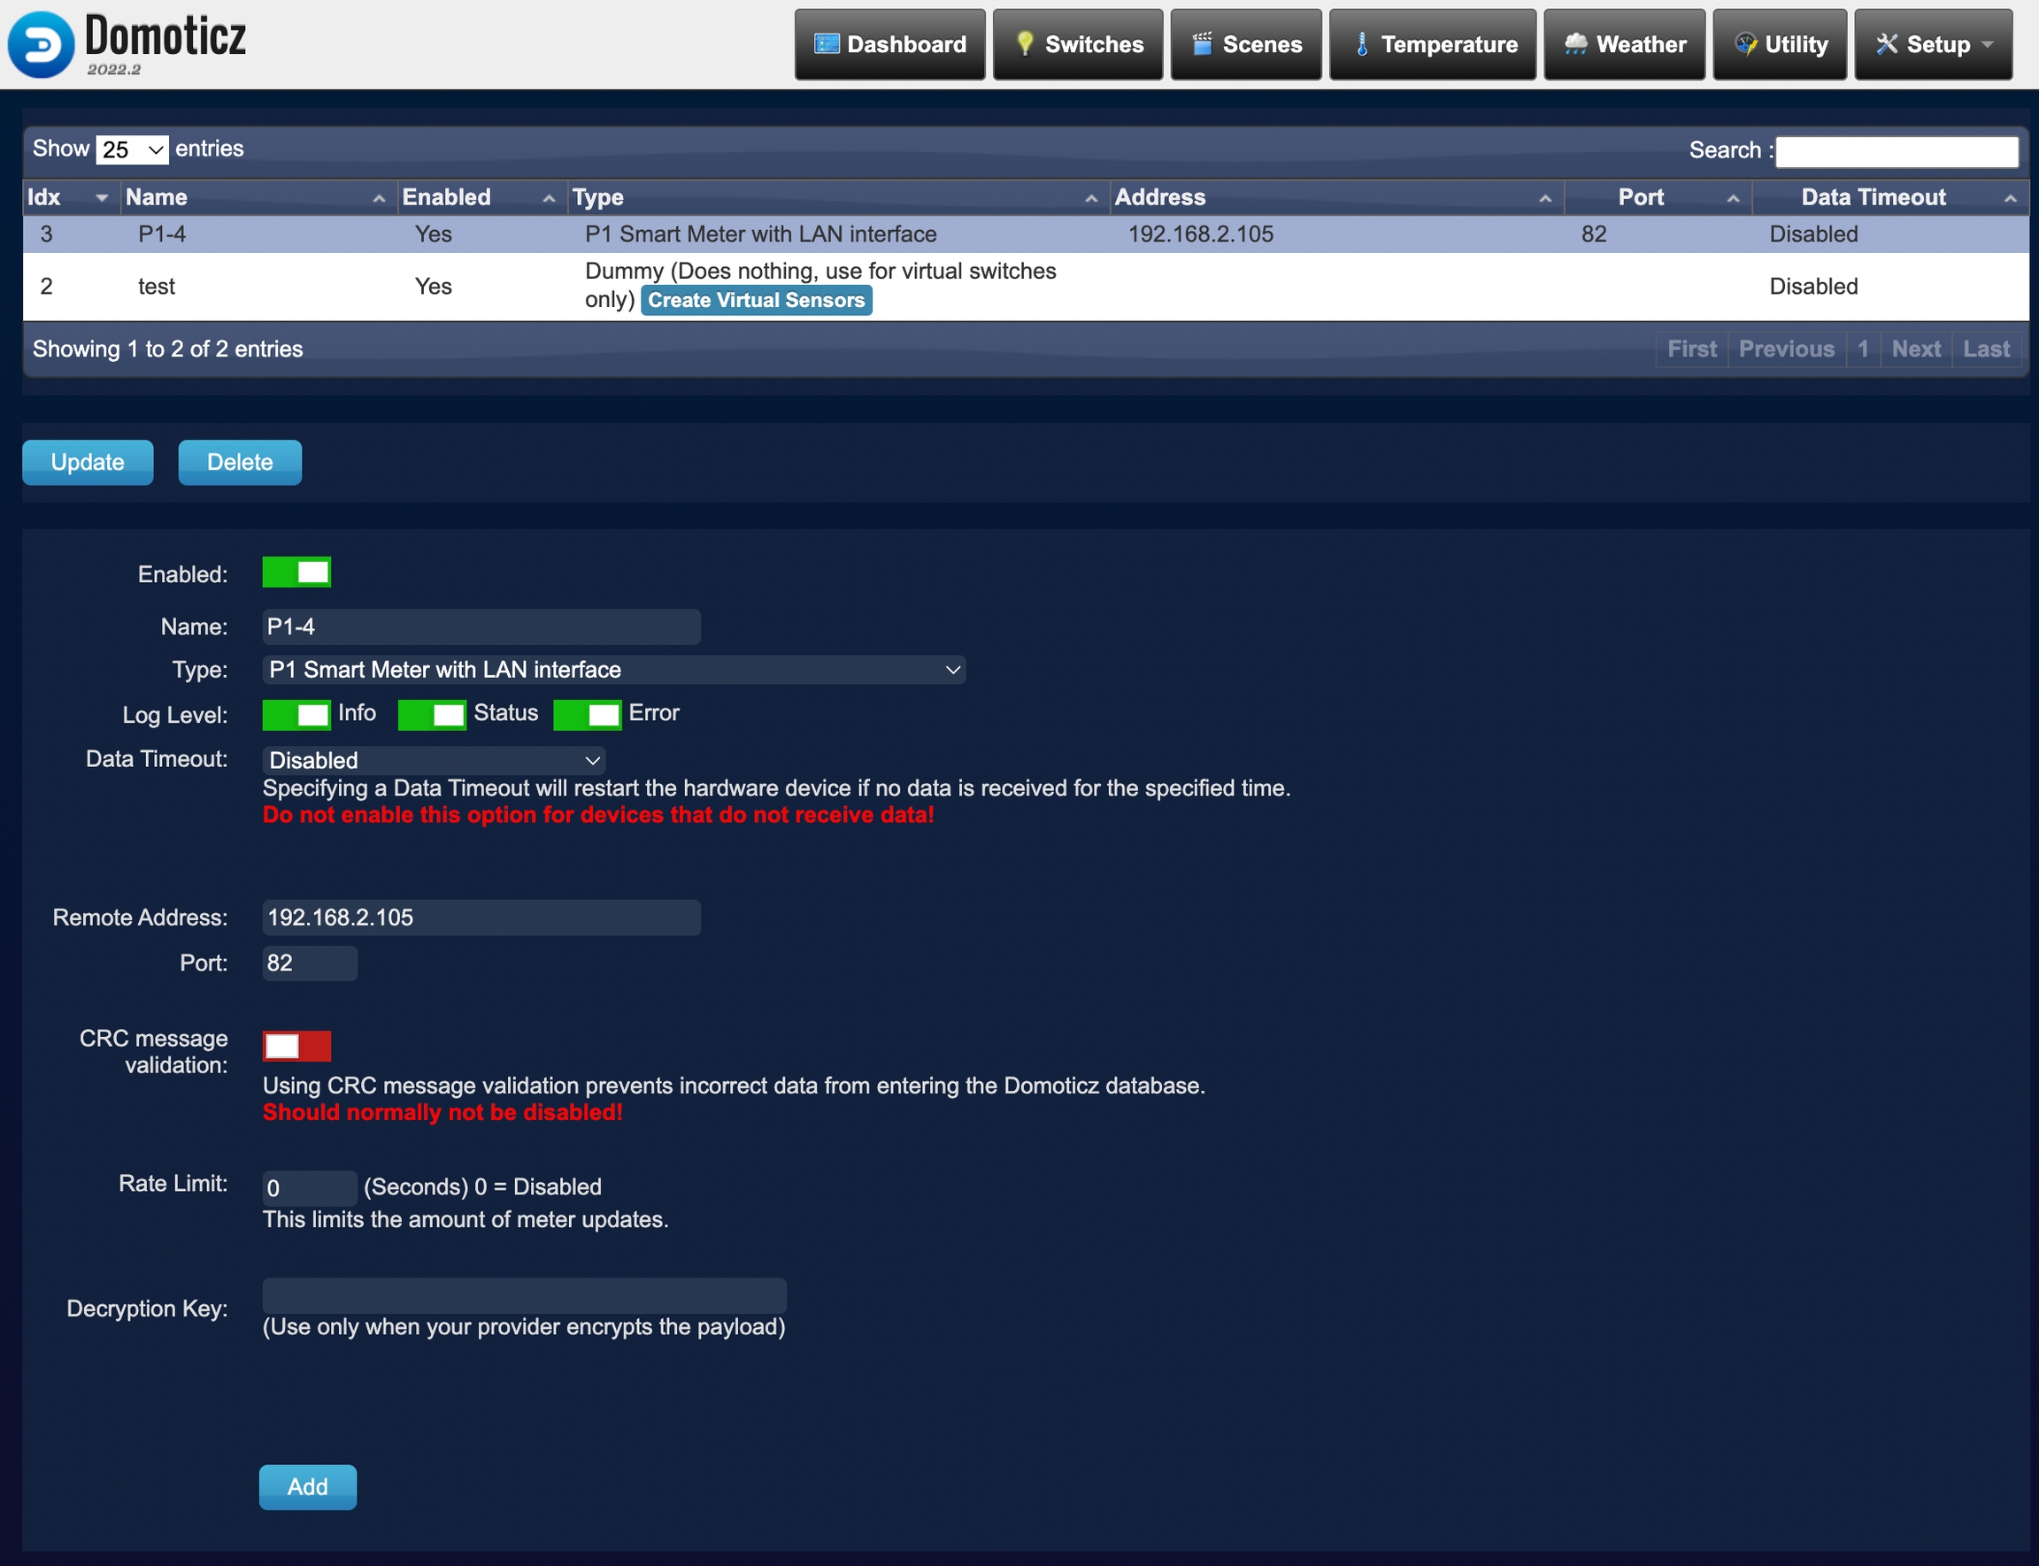The height and width of the screenshot is (1566, 2039).
Task: Open the hardware Type dropdown
Action: point(613,669)
